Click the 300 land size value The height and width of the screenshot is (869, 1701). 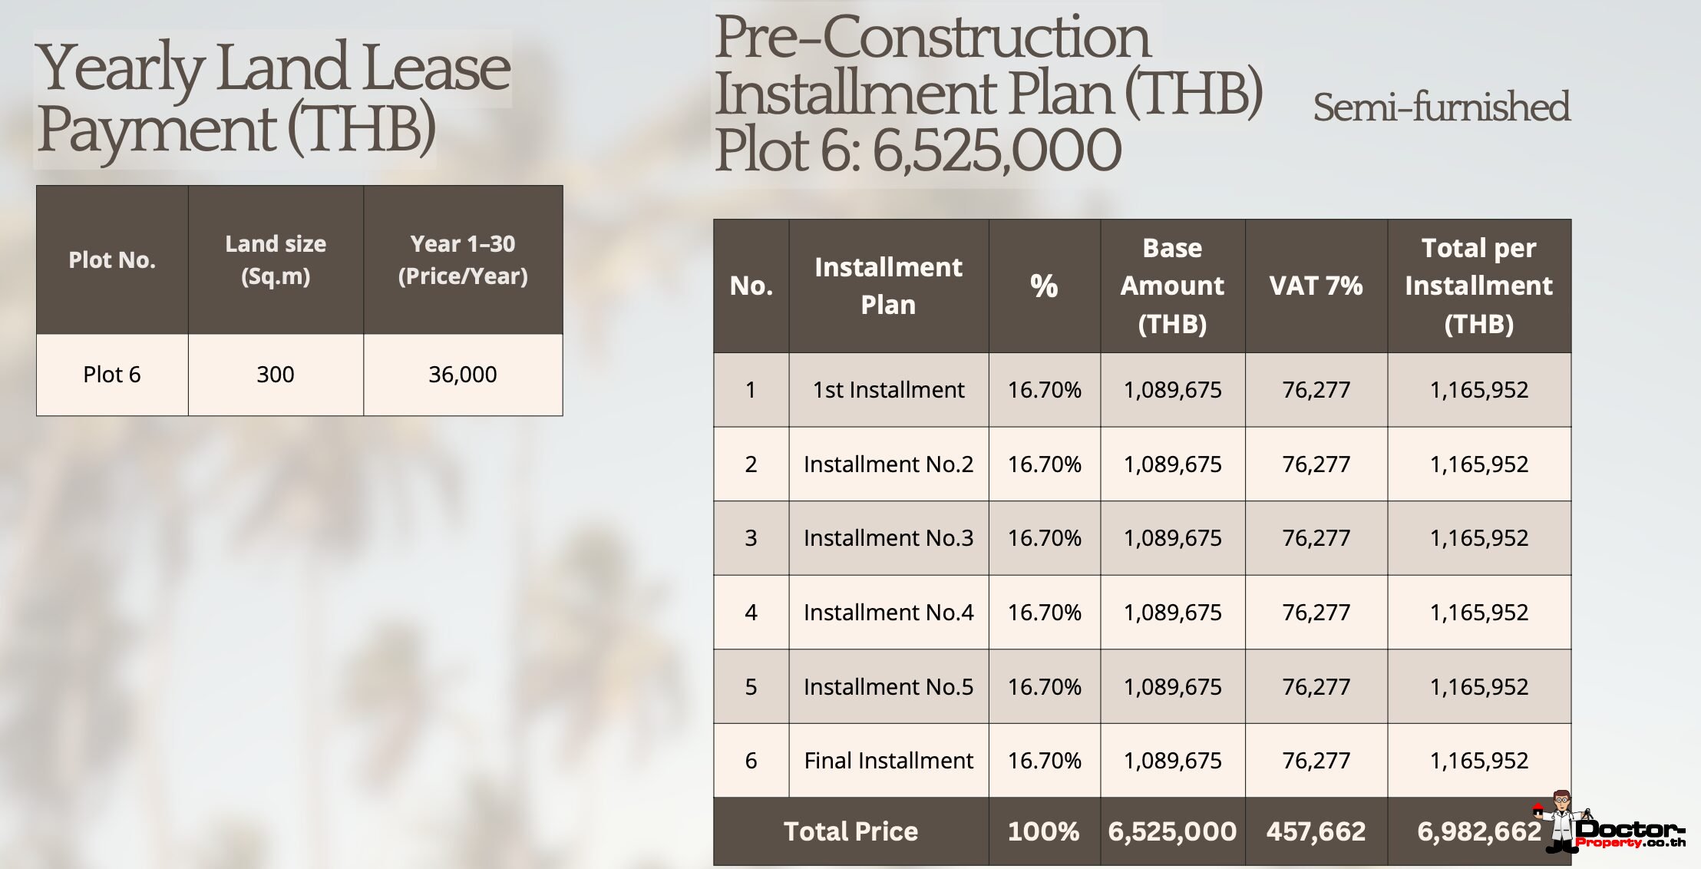[x=276, y=375]
